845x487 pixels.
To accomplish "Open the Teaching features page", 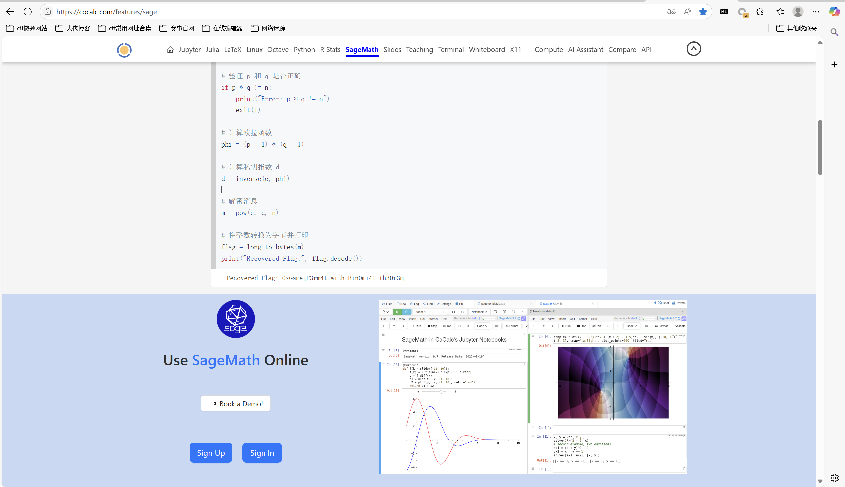I will [419, 49].
